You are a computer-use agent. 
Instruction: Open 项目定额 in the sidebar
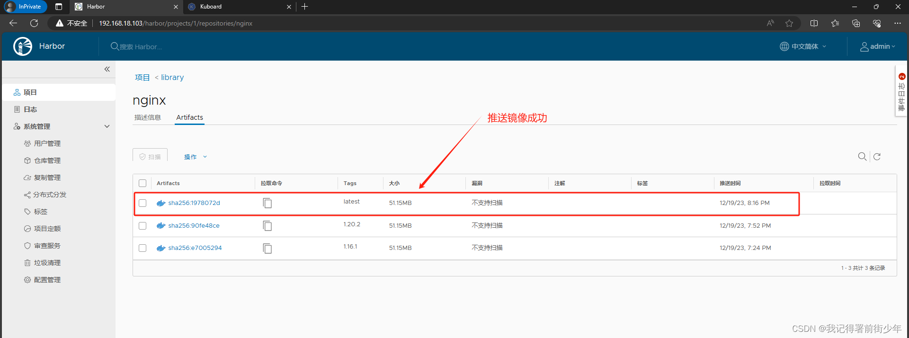pos(47,229)
